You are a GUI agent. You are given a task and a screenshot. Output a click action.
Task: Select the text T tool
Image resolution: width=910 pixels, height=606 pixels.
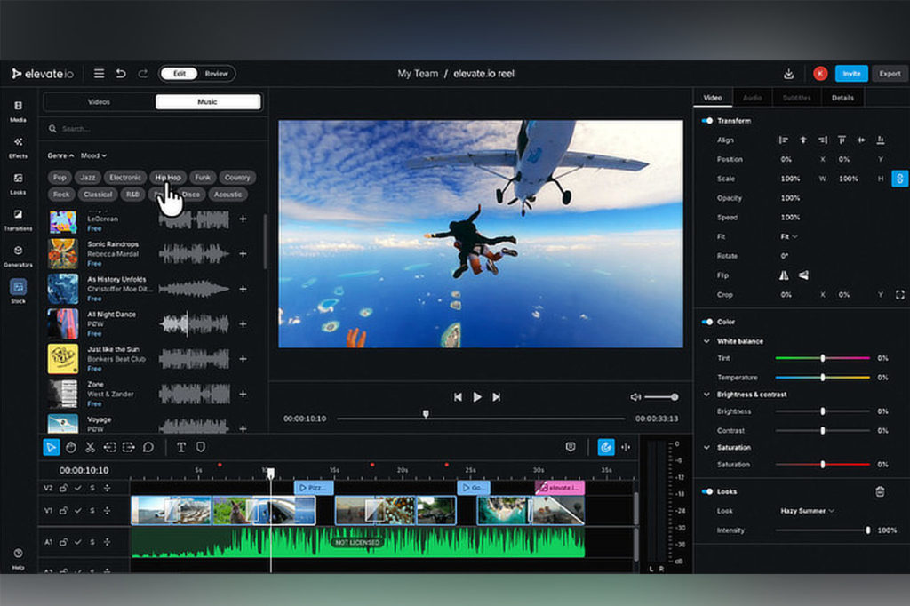(x=181, y=447)
